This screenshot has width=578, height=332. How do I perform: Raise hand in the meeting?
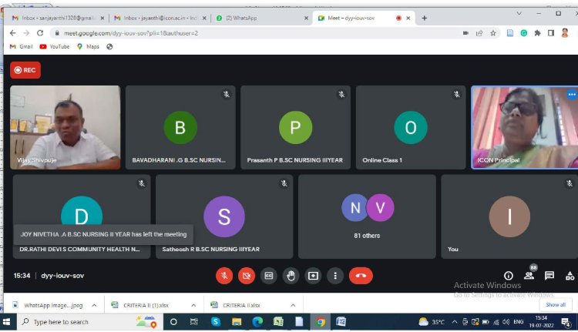291,276
